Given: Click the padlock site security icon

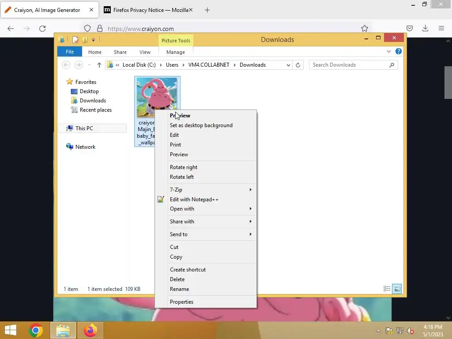Looking at the screenshot, I should 100,29.
